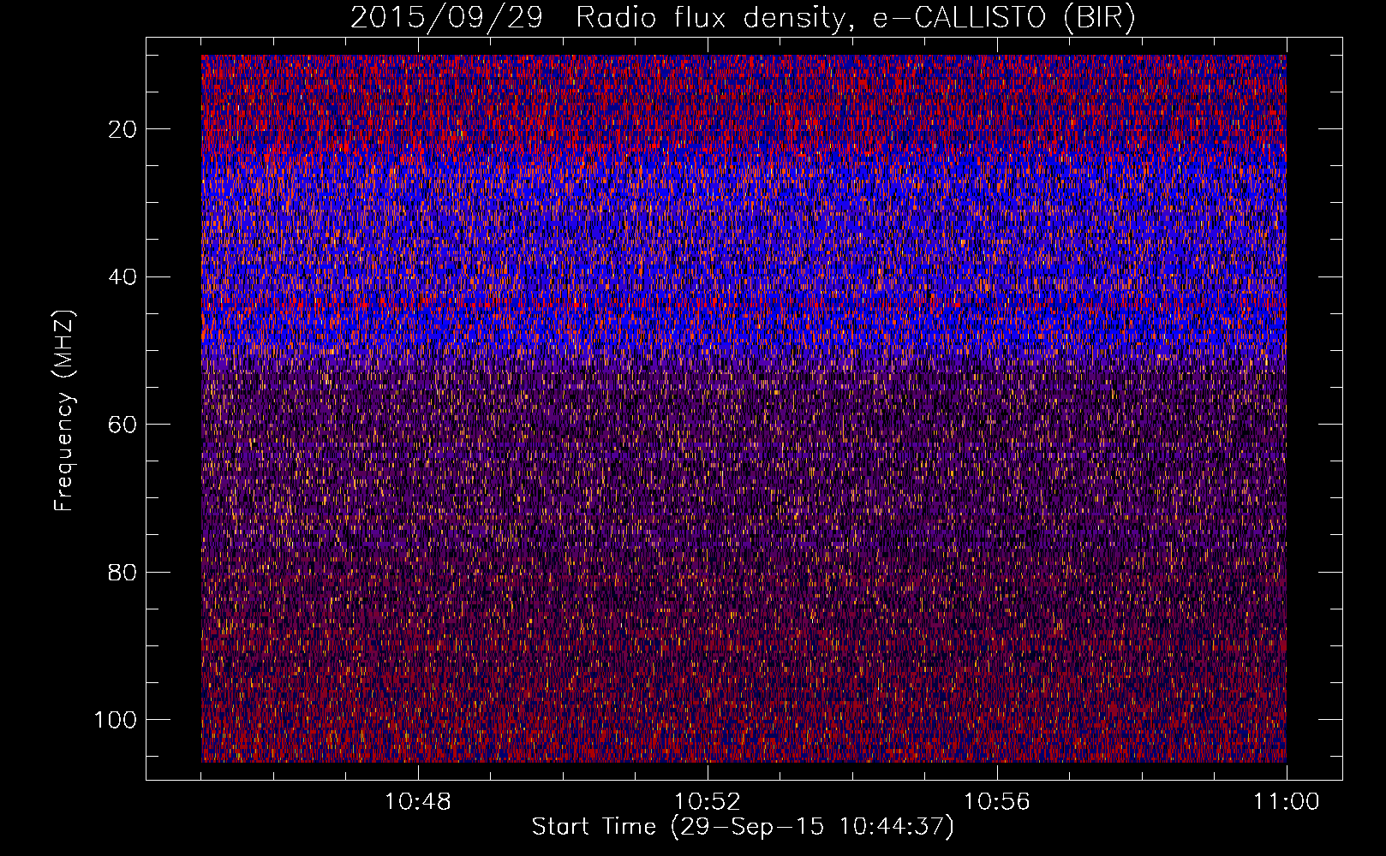This screenshot has width=1386, height=856.
Task: Select the 10:56 time axis label
Action: click(x=996, y=802)
